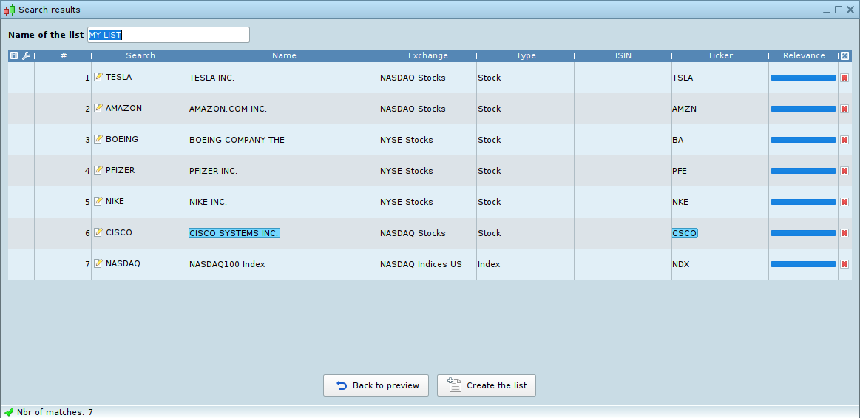Screen dimensions: 860x418
Task: Remove the NIKE INC. row
Action: coord(844,202)
